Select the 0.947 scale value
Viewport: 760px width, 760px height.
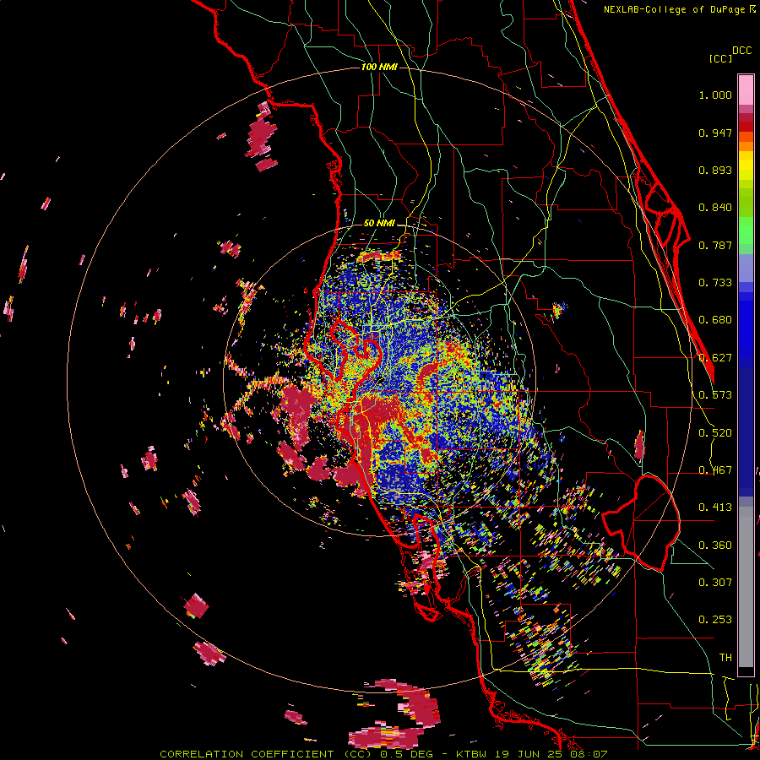click(x=715, y=133)
